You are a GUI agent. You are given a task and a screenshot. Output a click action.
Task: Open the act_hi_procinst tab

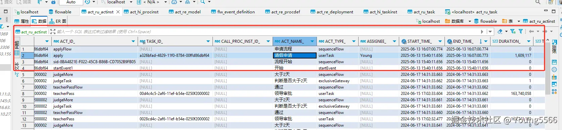pyautogui.click(x=141, y=12)
